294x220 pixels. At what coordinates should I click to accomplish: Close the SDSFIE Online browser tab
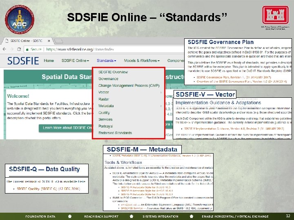[x=49, y=41]
